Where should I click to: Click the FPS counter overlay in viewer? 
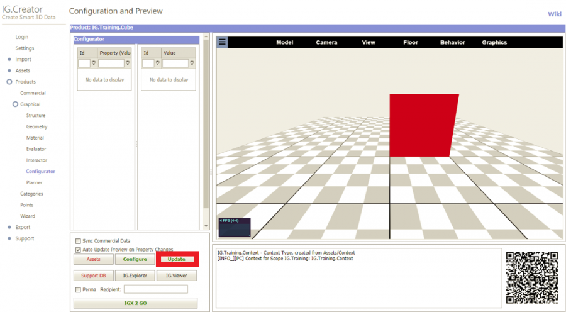coord(234,226)
